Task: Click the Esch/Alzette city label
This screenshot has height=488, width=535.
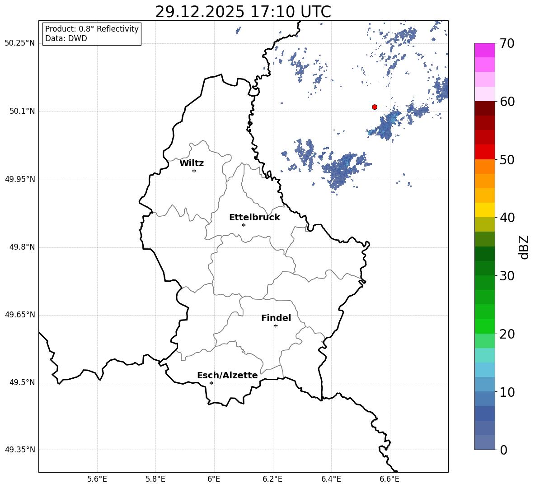Action: click(x=227, y=375)
